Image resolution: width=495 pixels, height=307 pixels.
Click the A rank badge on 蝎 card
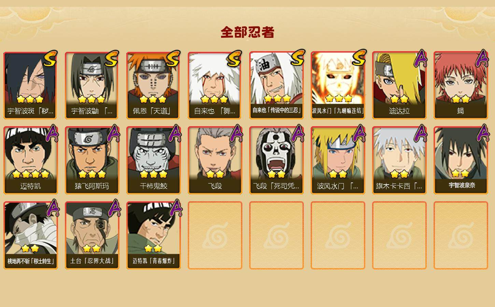tap(482, 58)
